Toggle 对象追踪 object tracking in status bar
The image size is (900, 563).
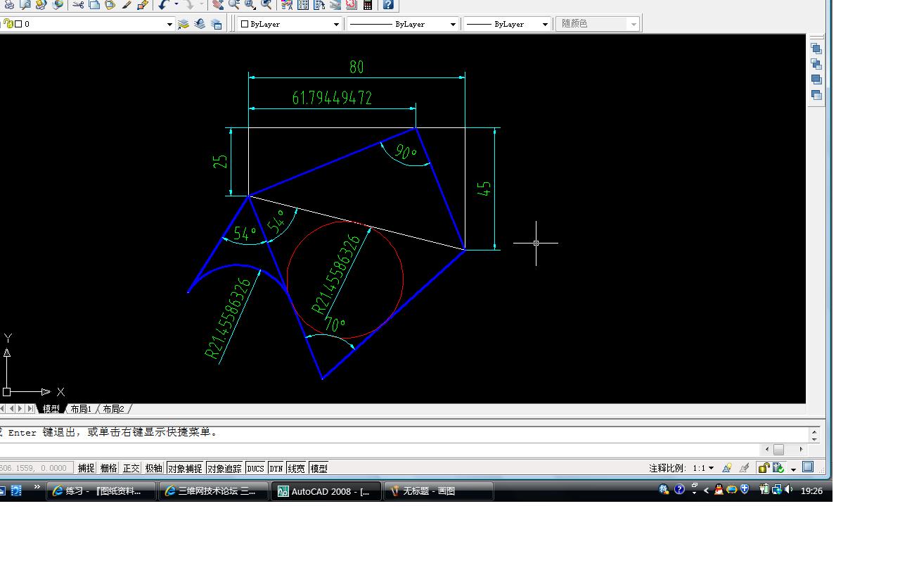(x=225, y=468)
